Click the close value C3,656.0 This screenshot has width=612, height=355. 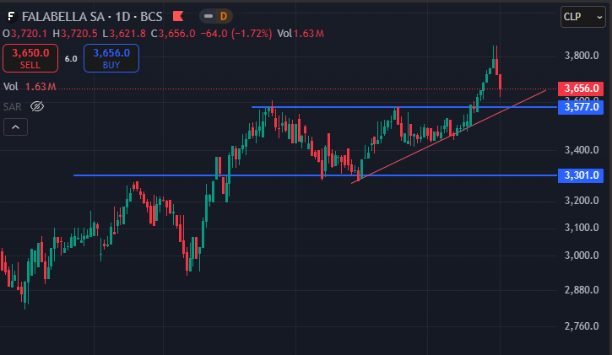pos(173,34)
